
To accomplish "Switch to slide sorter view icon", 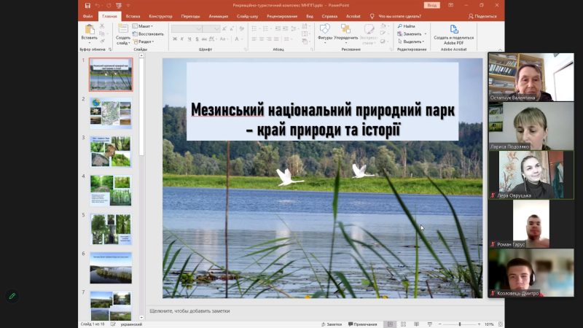I will (x=404, y=324).
